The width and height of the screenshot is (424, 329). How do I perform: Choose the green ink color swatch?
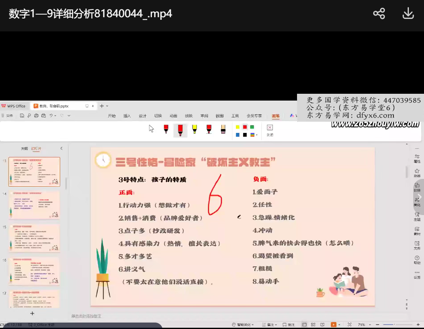point(252,127)
